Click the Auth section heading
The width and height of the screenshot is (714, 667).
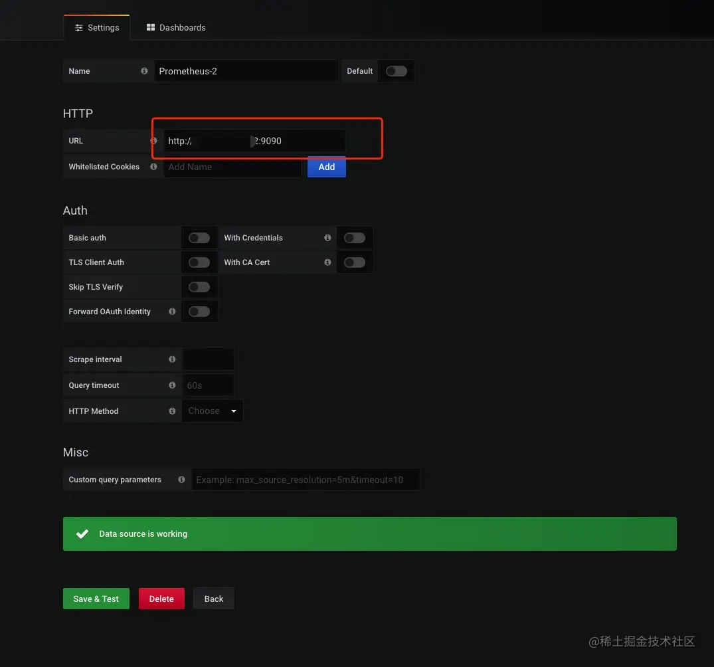tap(75, 211)
